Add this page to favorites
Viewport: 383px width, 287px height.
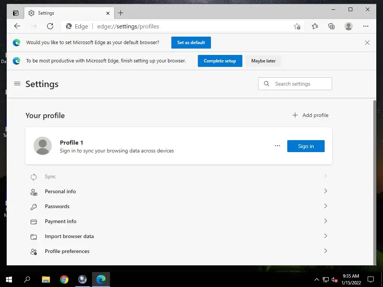(x=297, y=26)
